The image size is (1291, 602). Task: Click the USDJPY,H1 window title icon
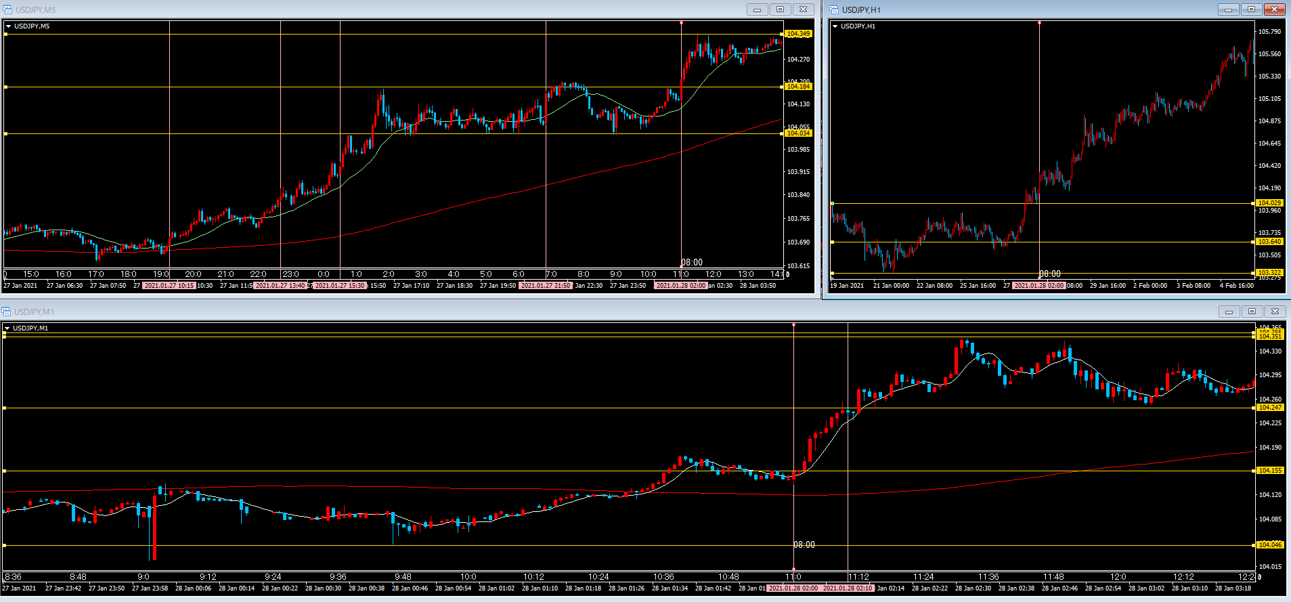(x=833, y=9)
